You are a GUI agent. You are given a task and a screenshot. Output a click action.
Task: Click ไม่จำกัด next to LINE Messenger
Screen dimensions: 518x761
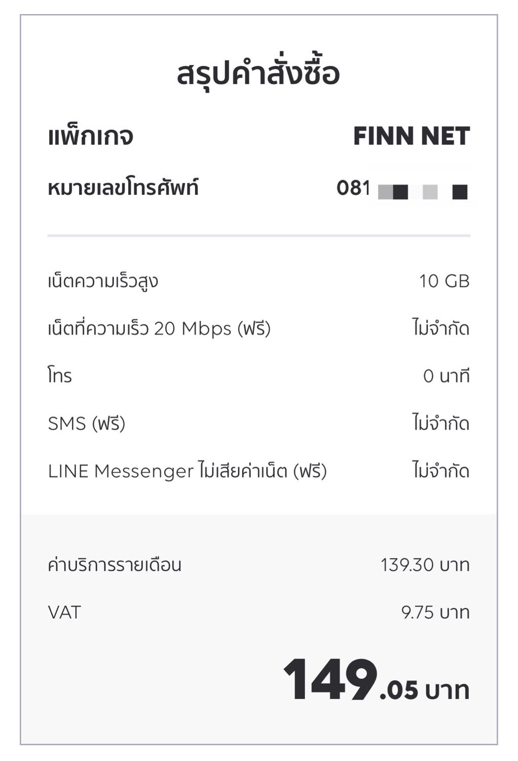click(441, 470)
